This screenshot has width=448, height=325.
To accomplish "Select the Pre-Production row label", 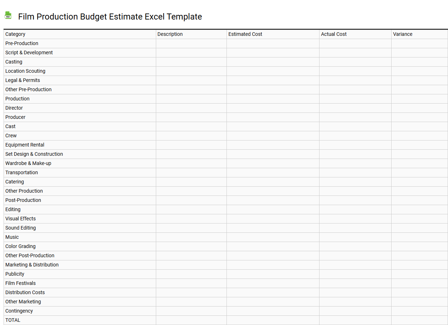I will pyautogui.click(x=22, y=43).
